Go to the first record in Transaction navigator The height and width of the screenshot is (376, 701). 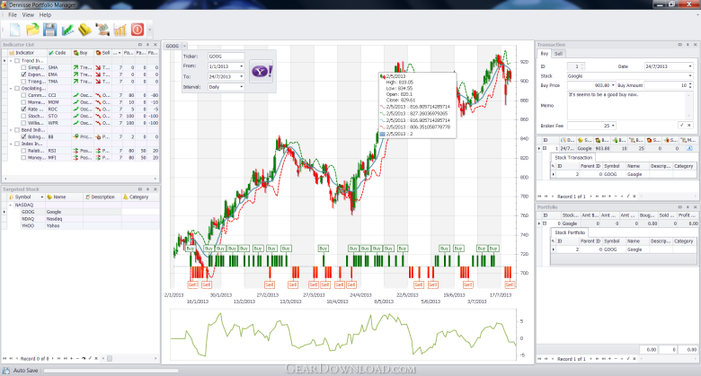[539, 196]
